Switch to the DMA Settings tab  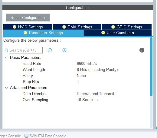pyautogui.click(x=77, y=27)
